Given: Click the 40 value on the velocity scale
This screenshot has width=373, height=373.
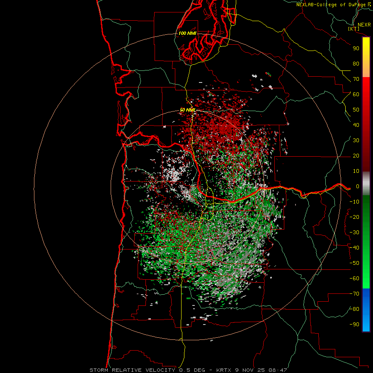Looking at the screenshot, I should tap(356, 125).
